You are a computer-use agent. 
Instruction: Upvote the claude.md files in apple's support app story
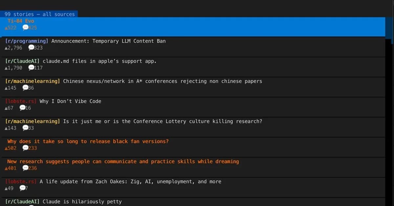click(6, 68)
